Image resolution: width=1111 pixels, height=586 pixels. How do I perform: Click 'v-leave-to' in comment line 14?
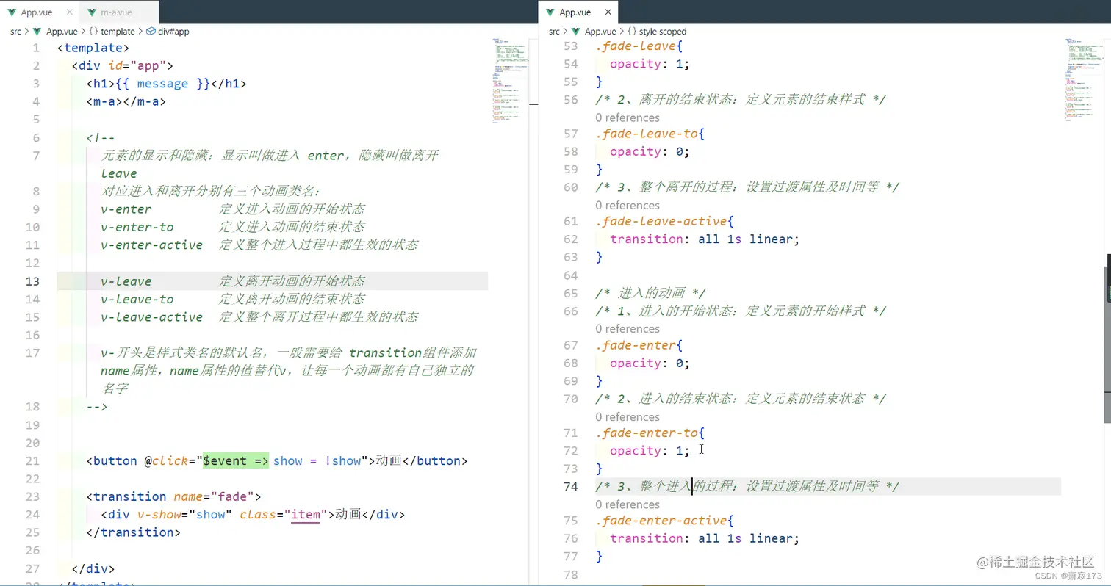(x=137, y=299)
